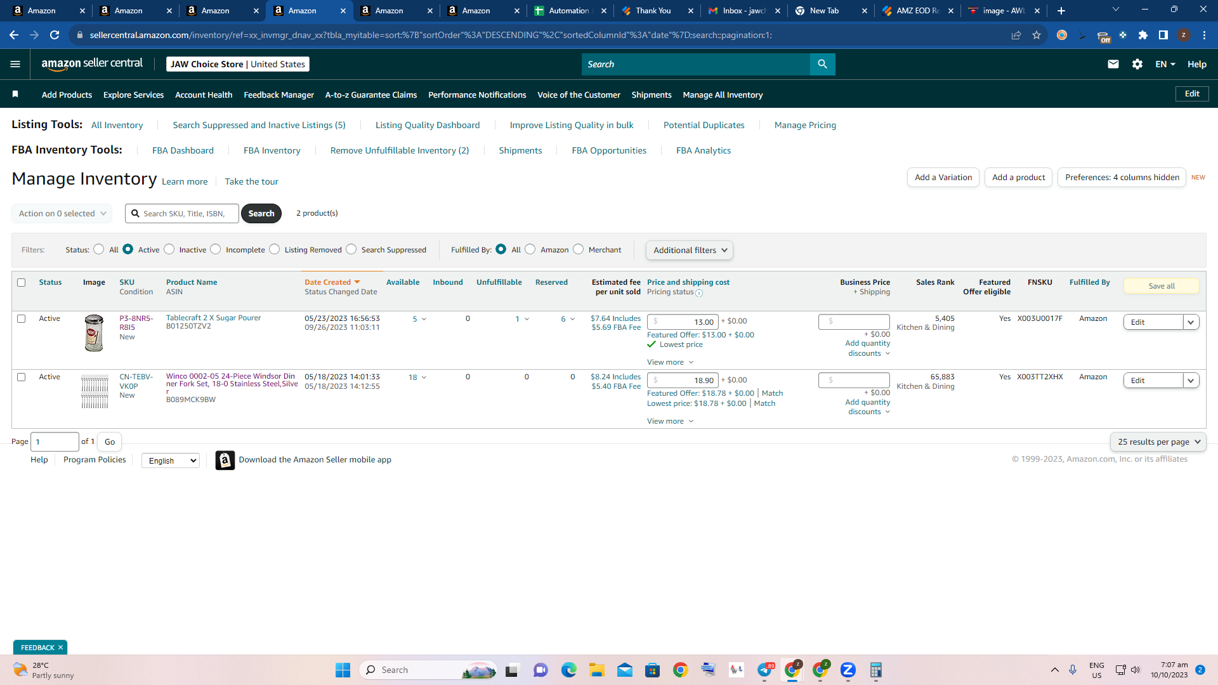Image resolution: width=1218 pixels, height=685 pixels.
Task: Open the Mail app in the taskbar
Action: pos(625,670)
